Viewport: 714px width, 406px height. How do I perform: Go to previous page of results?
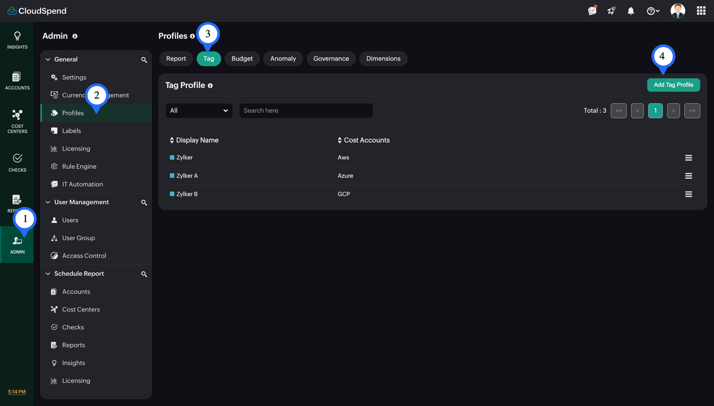point(638,110)
